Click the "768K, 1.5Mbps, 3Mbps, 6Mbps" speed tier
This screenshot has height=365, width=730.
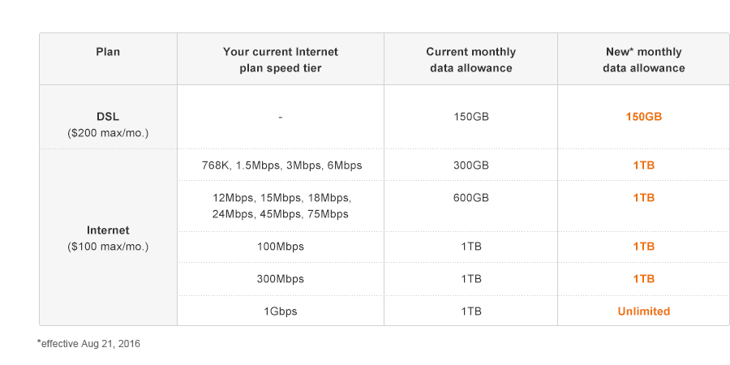pos(281,165)
